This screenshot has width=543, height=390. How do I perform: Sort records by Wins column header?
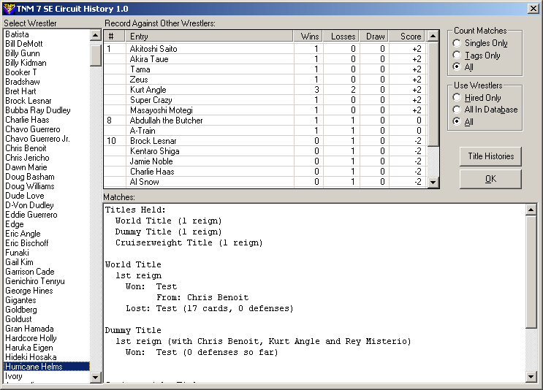(309, 37)
